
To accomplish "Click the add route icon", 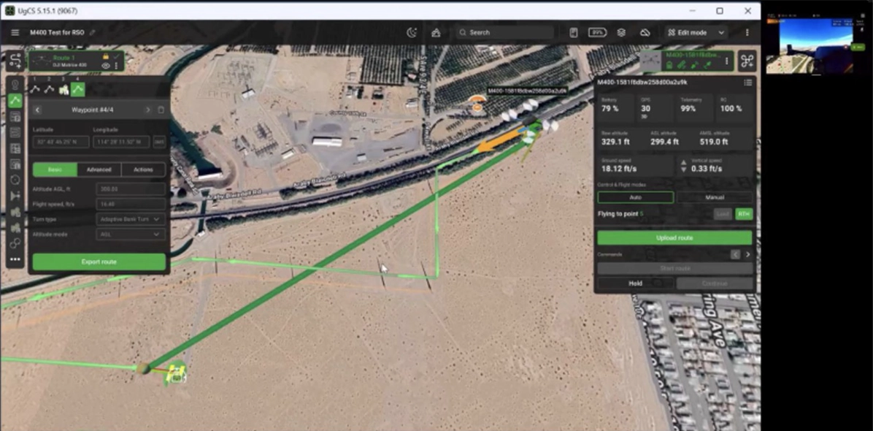I will [x=15, y=61].
